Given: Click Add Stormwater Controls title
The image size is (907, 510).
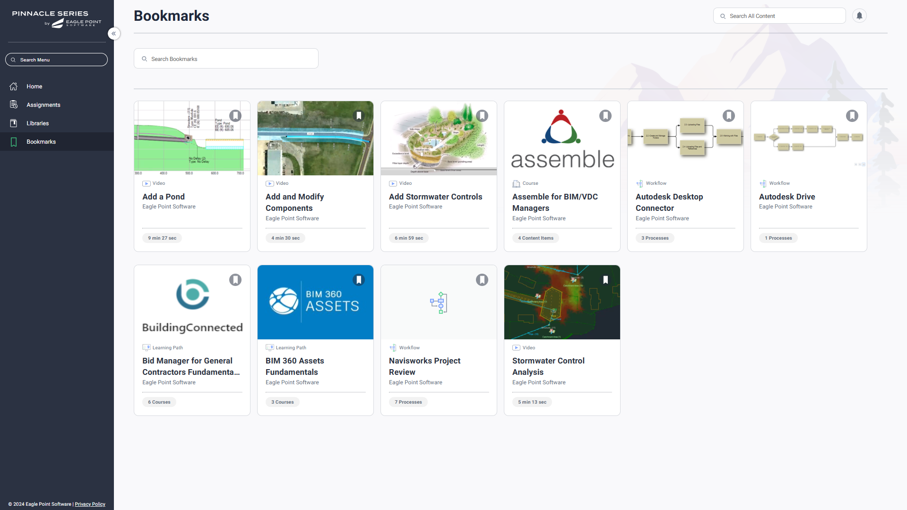Looking at the screenshot, I should pyautogui.click(x=435, y=197).
